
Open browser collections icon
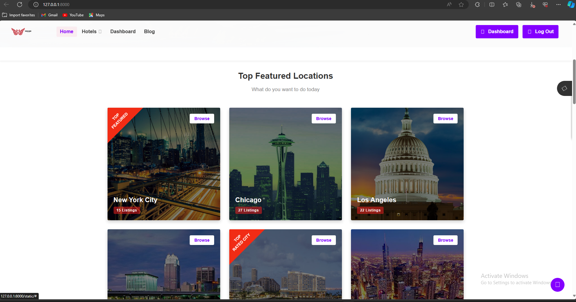(519, 5)
